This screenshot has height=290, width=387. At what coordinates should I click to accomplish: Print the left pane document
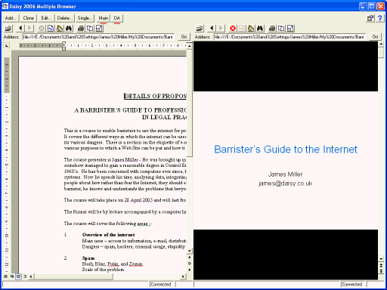(81, 28)
